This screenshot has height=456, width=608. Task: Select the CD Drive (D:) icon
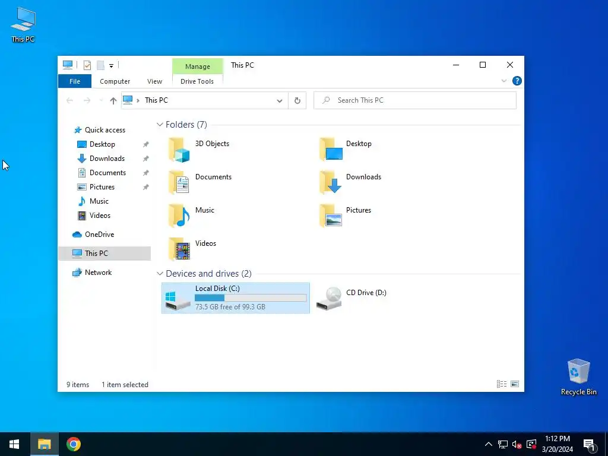pos(329,298)
